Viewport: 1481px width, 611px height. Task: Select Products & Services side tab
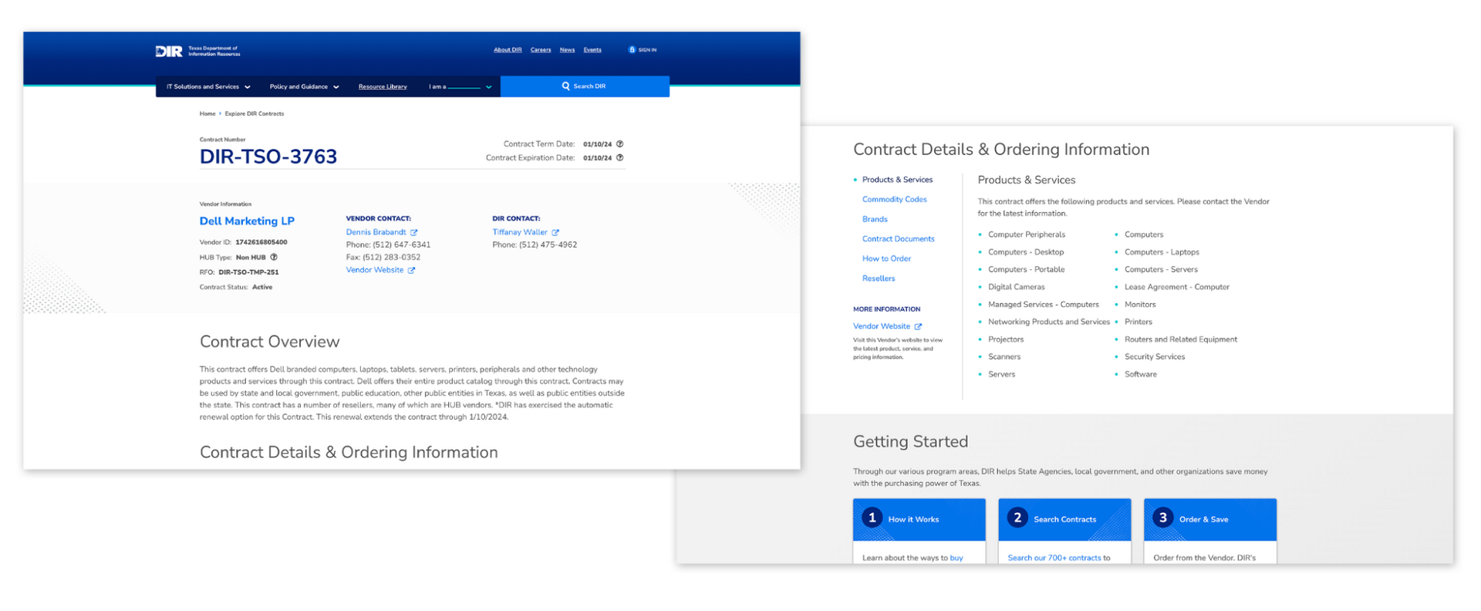[897, 180]
